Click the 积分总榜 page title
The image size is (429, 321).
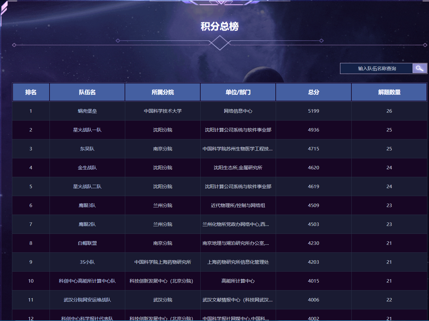click(220, 26)
